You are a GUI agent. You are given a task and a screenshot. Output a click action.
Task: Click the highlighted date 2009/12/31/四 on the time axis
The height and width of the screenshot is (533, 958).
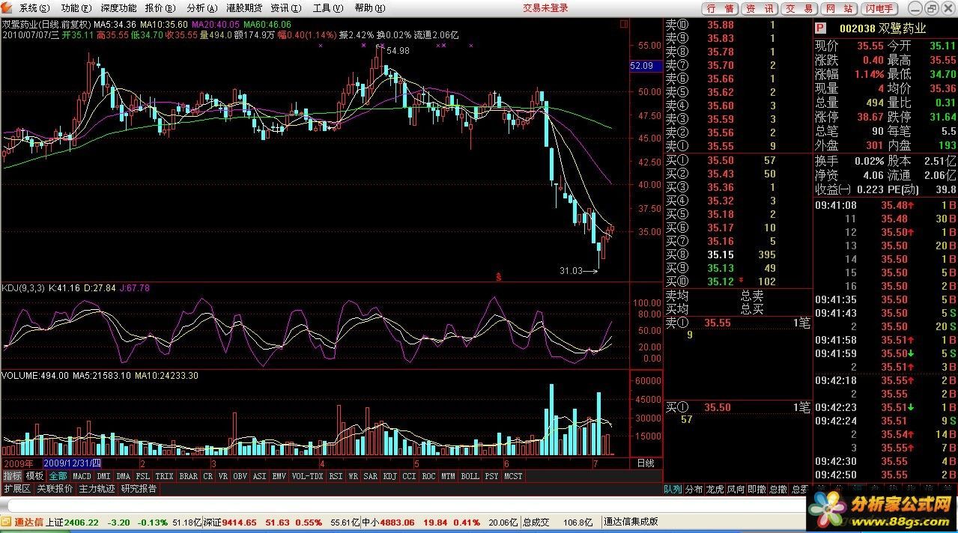[73, 463]
